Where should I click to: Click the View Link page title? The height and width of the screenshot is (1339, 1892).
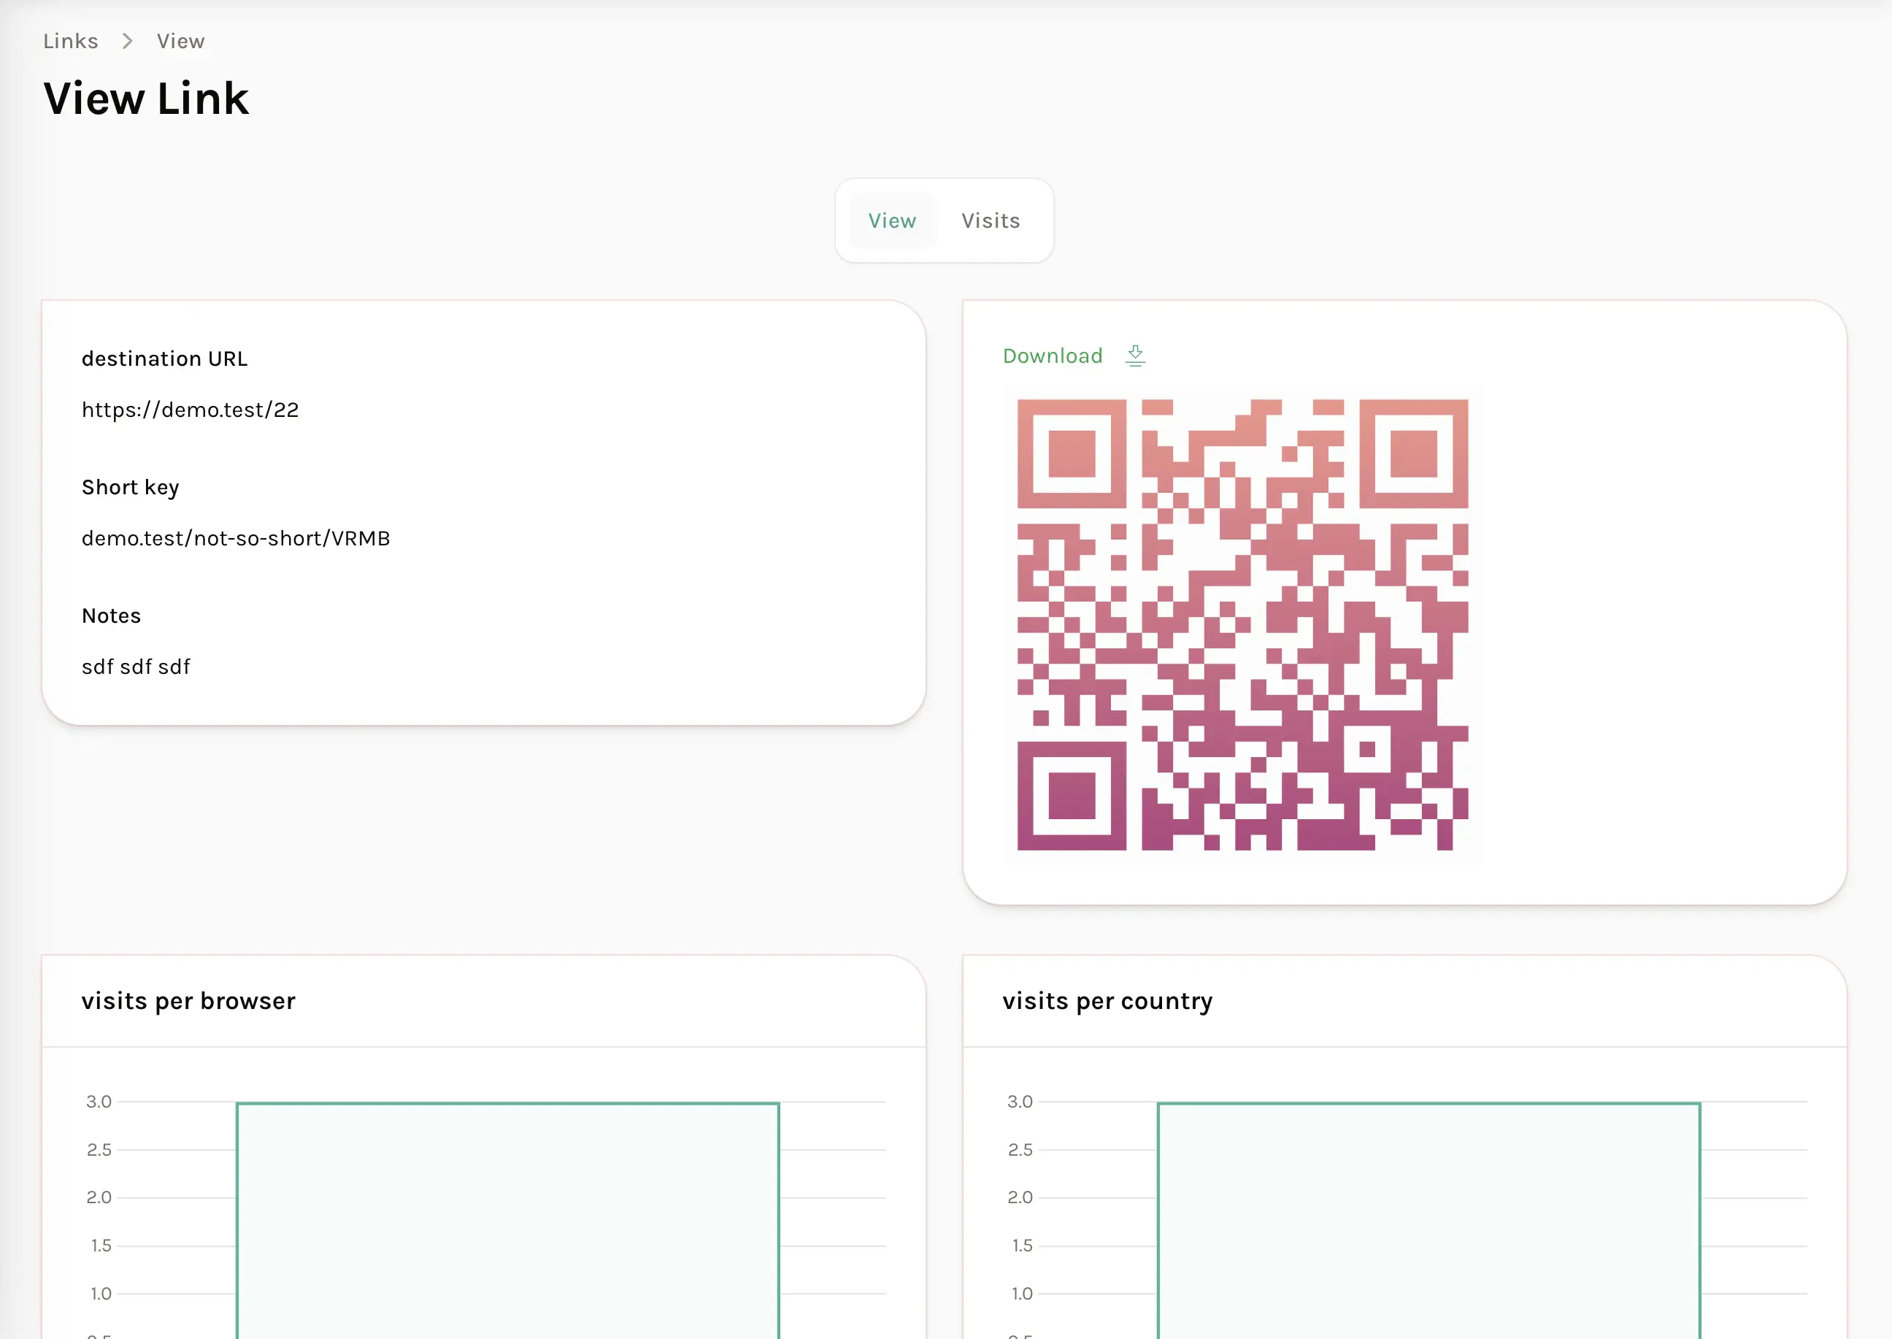pos(146,99)
